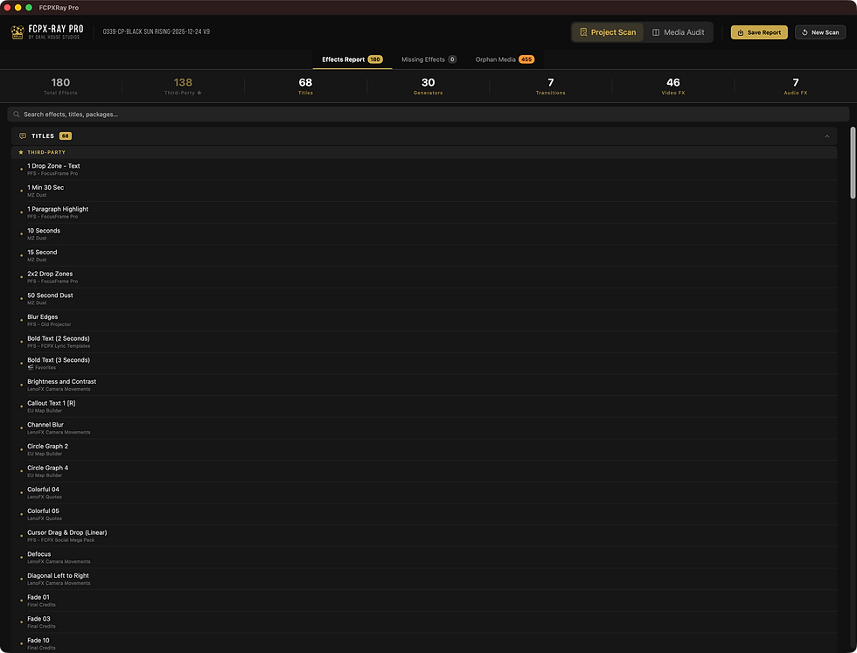Select the Blur Edges row
The image size is (857, 653).
tap(424, 320)
